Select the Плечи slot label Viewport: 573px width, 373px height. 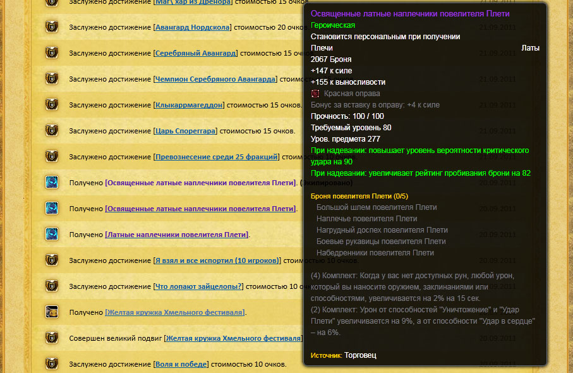[322, 48]
